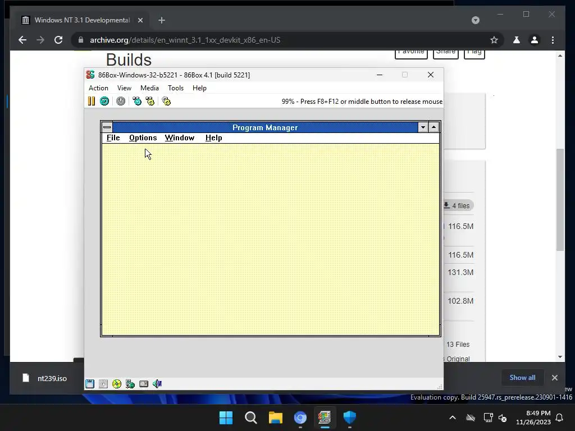Click Show all downloads button
The width and height of the screenshot is (575, 431).
pyautogui.click(x=522, y=378)
